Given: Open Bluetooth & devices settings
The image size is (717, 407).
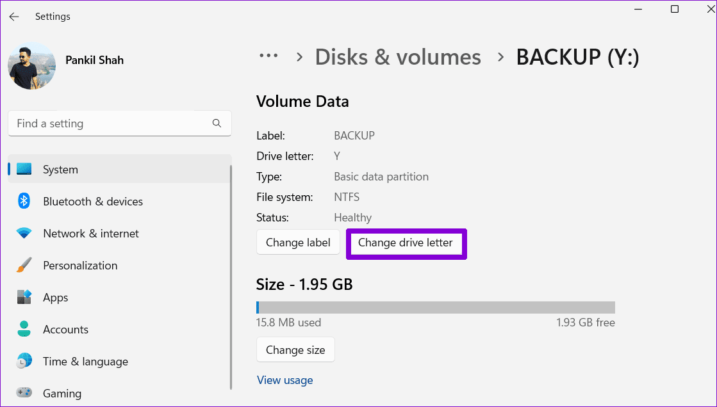Looking at the screenshot, I should [x=93, y=202].
